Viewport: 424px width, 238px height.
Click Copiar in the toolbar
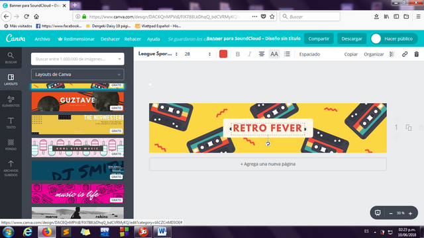coord(350,54)
